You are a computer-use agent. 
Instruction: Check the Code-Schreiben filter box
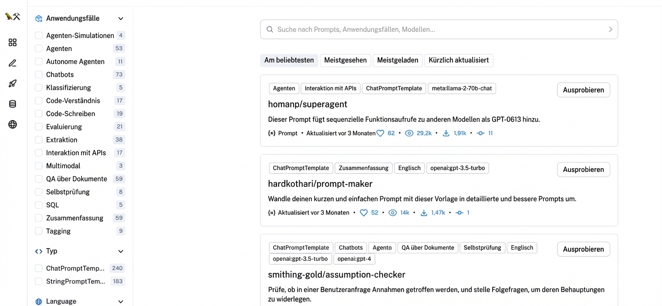(39, 114)
